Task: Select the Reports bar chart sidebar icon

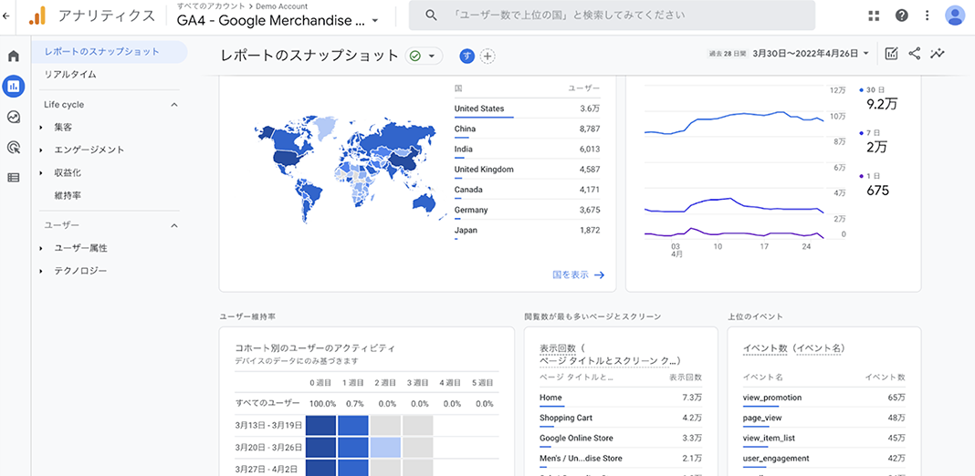Action: click(x=14, y=86)
